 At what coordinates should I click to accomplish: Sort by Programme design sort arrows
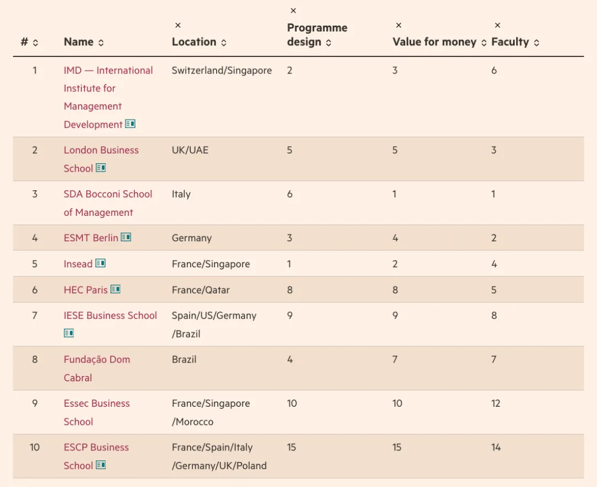coord(328,43)
